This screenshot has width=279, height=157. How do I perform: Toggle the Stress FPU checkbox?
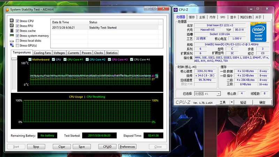click(x=17, y=26)
